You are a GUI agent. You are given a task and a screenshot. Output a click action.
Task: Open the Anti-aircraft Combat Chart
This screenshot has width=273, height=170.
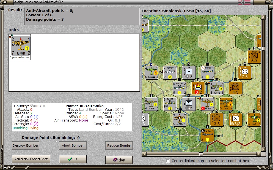pyautogui.click(x=31, y=159)
